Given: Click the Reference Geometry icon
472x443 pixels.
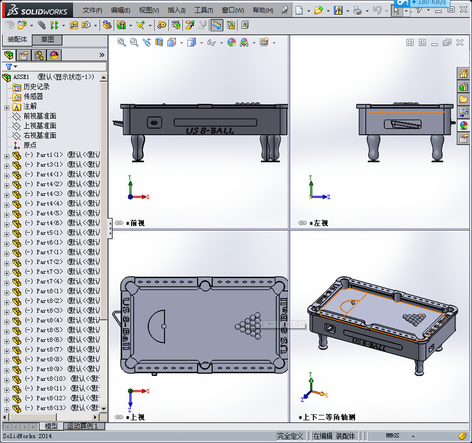Looking at the screenshot, I should click(141, 25).
